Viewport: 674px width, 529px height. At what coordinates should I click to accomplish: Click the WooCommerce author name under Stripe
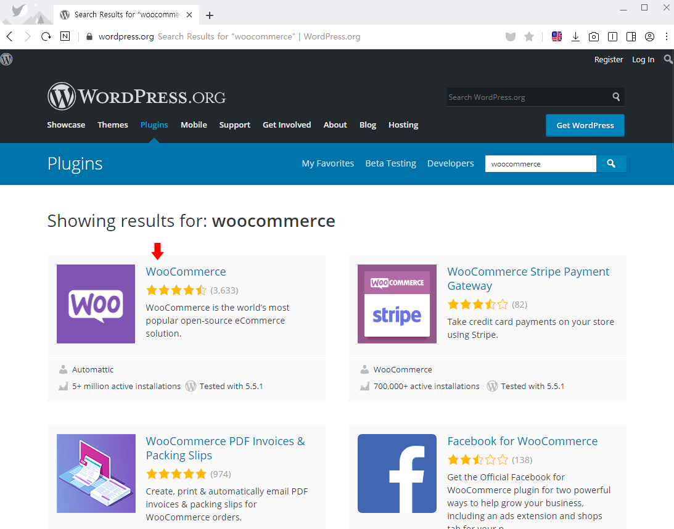pos(403,369)
